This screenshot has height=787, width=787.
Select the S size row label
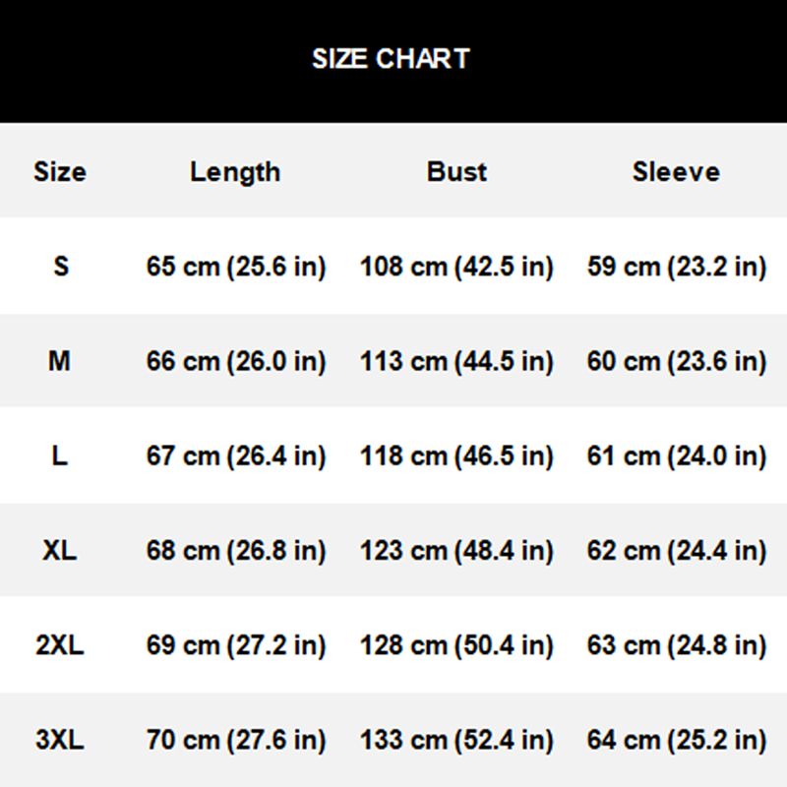tap(61, 267)
